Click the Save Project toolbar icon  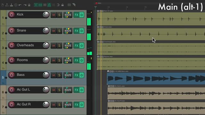pos(12,5)
